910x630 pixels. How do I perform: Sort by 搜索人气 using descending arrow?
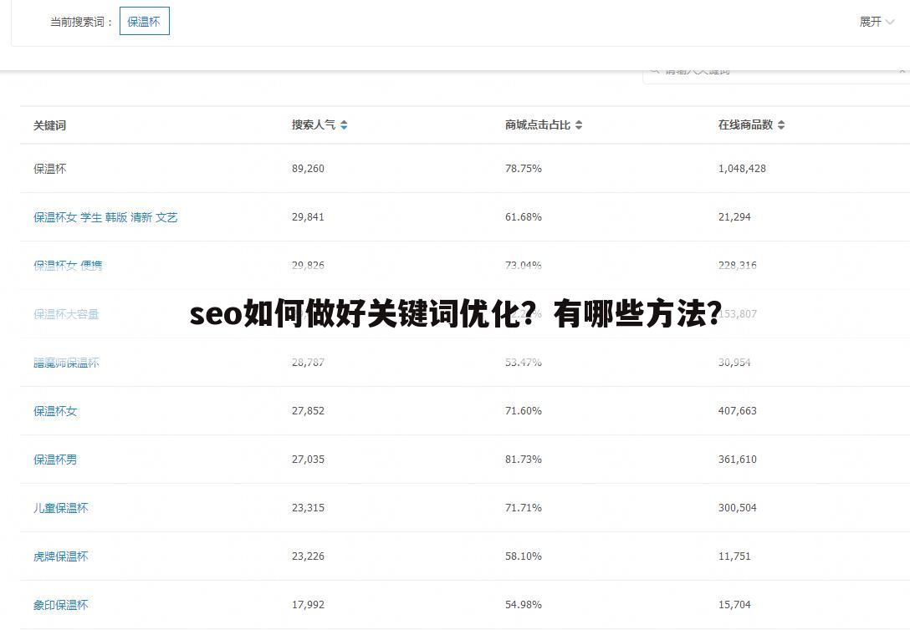(x=344, y=127)
